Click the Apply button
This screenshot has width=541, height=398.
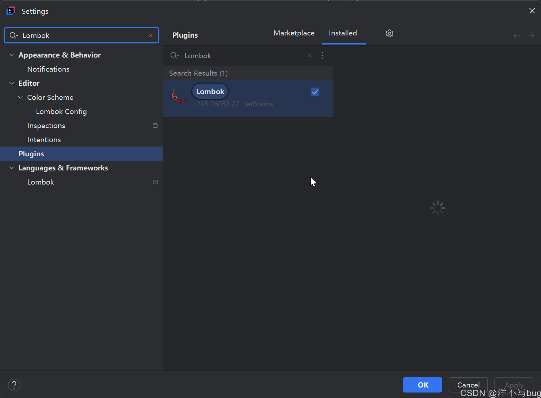pos(514,385)
